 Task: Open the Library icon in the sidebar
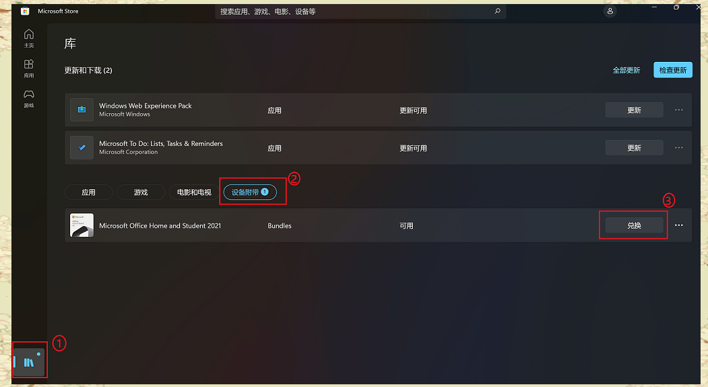pos(29,362)
